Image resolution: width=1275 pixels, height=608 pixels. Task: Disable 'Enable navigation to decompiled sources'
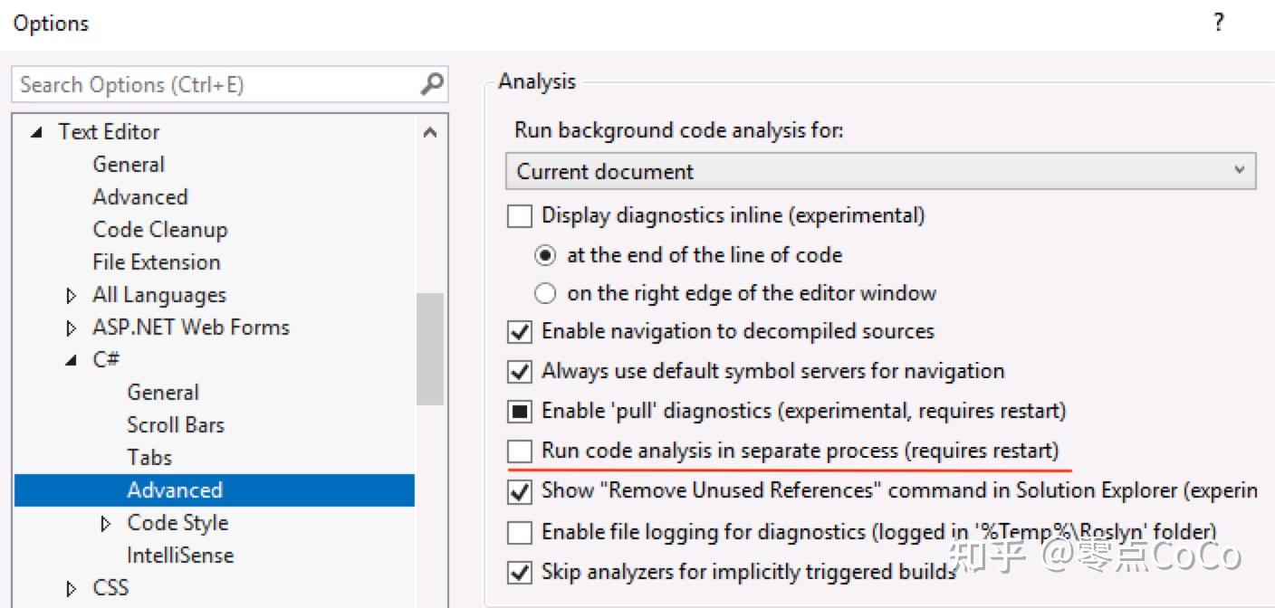tap(519, 331)
